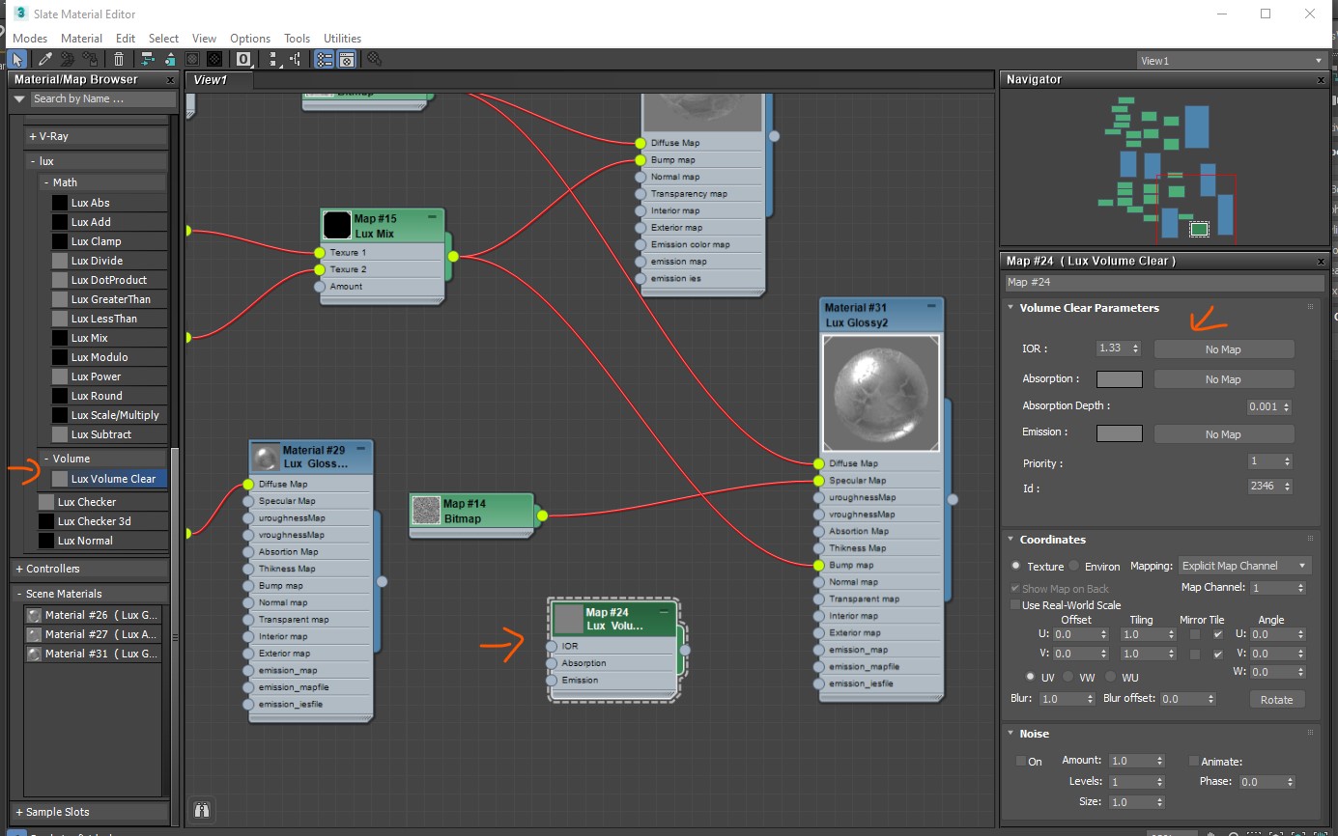Activate the Select Tool arrow icon

(17, 59)
